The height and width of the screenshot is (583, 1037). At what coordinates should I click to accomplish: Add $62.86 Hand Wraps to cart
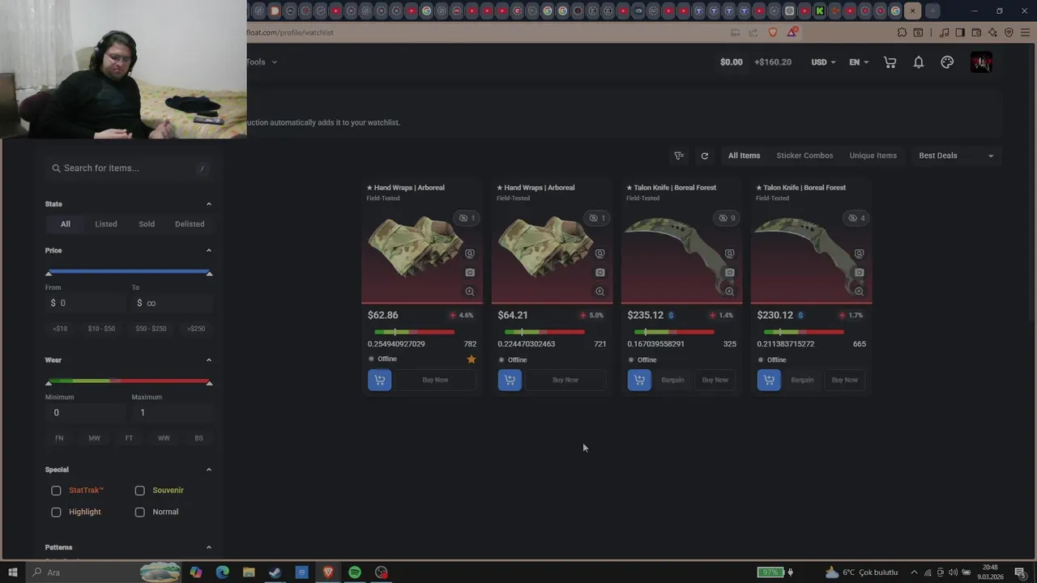point(379,380)
